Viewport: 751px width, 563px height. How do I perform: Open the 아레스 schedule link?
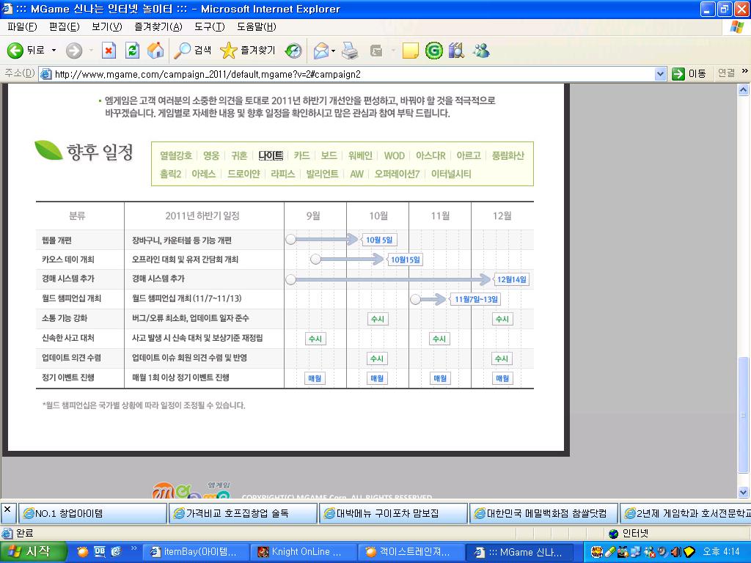204,174
